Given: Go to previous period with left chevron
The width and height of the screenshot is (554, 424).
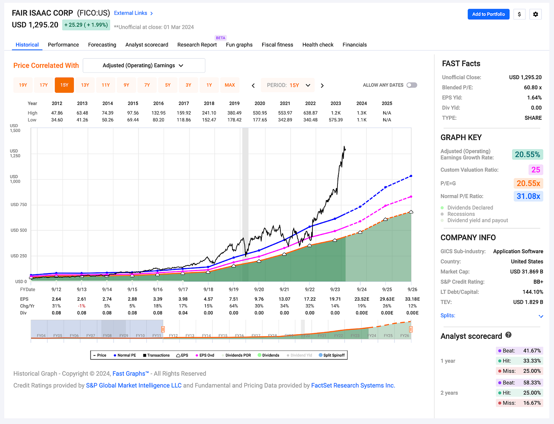Looking at the screenshot, I should 253,86.
